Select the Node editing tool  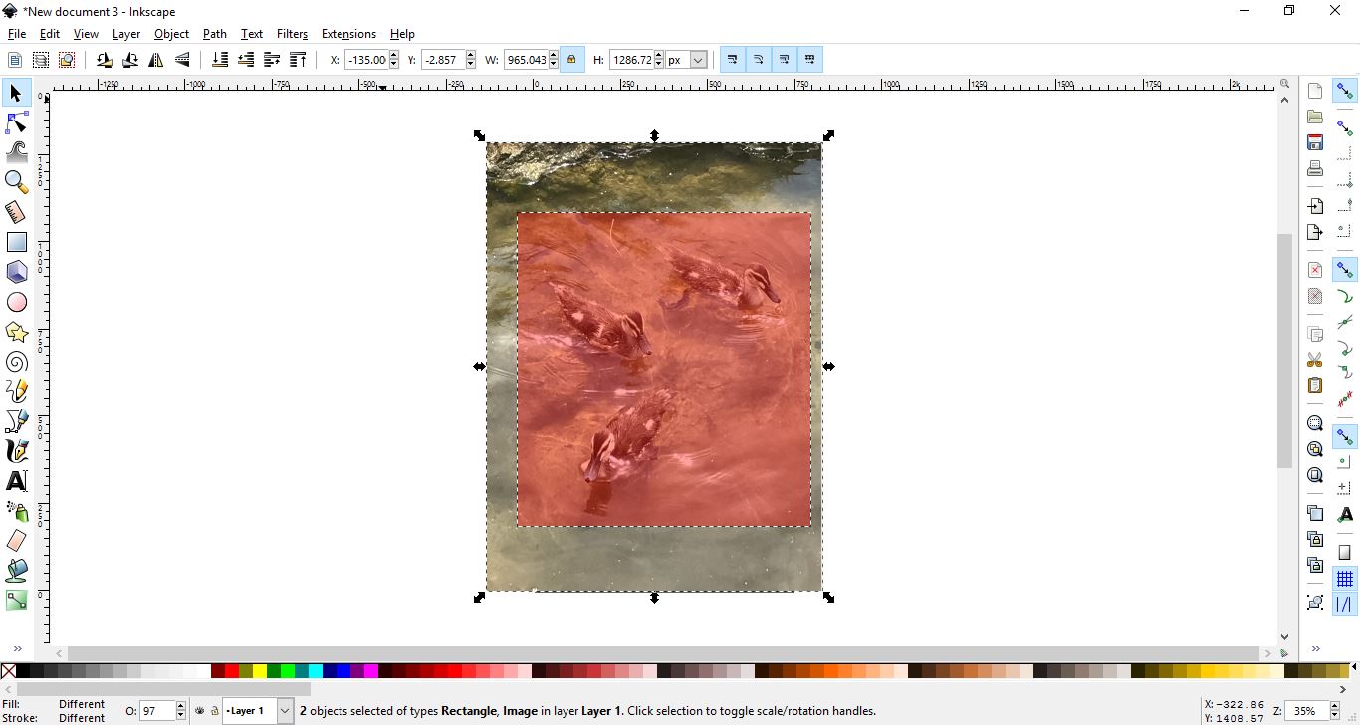coord(17,122)
